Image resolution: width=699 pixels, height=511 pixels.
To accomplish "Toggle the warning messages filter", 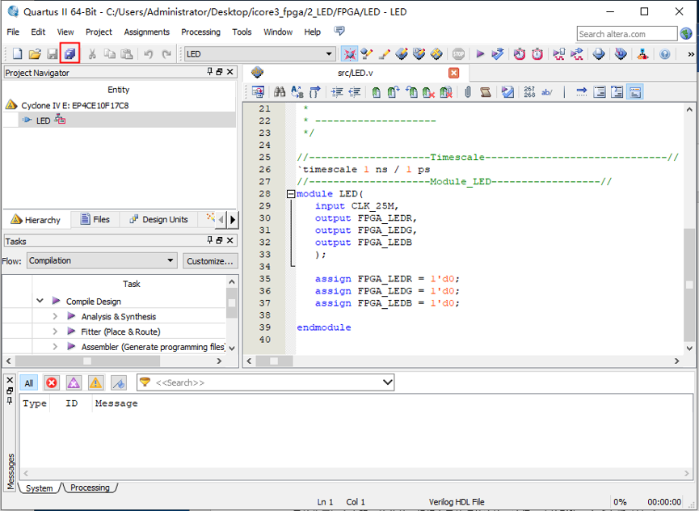I will click(95, 382).
